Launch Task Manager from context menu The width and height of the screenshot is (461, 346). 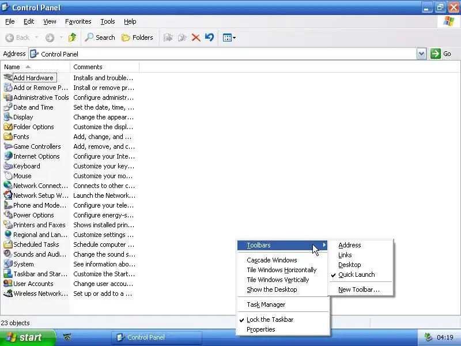click(283, 304)
